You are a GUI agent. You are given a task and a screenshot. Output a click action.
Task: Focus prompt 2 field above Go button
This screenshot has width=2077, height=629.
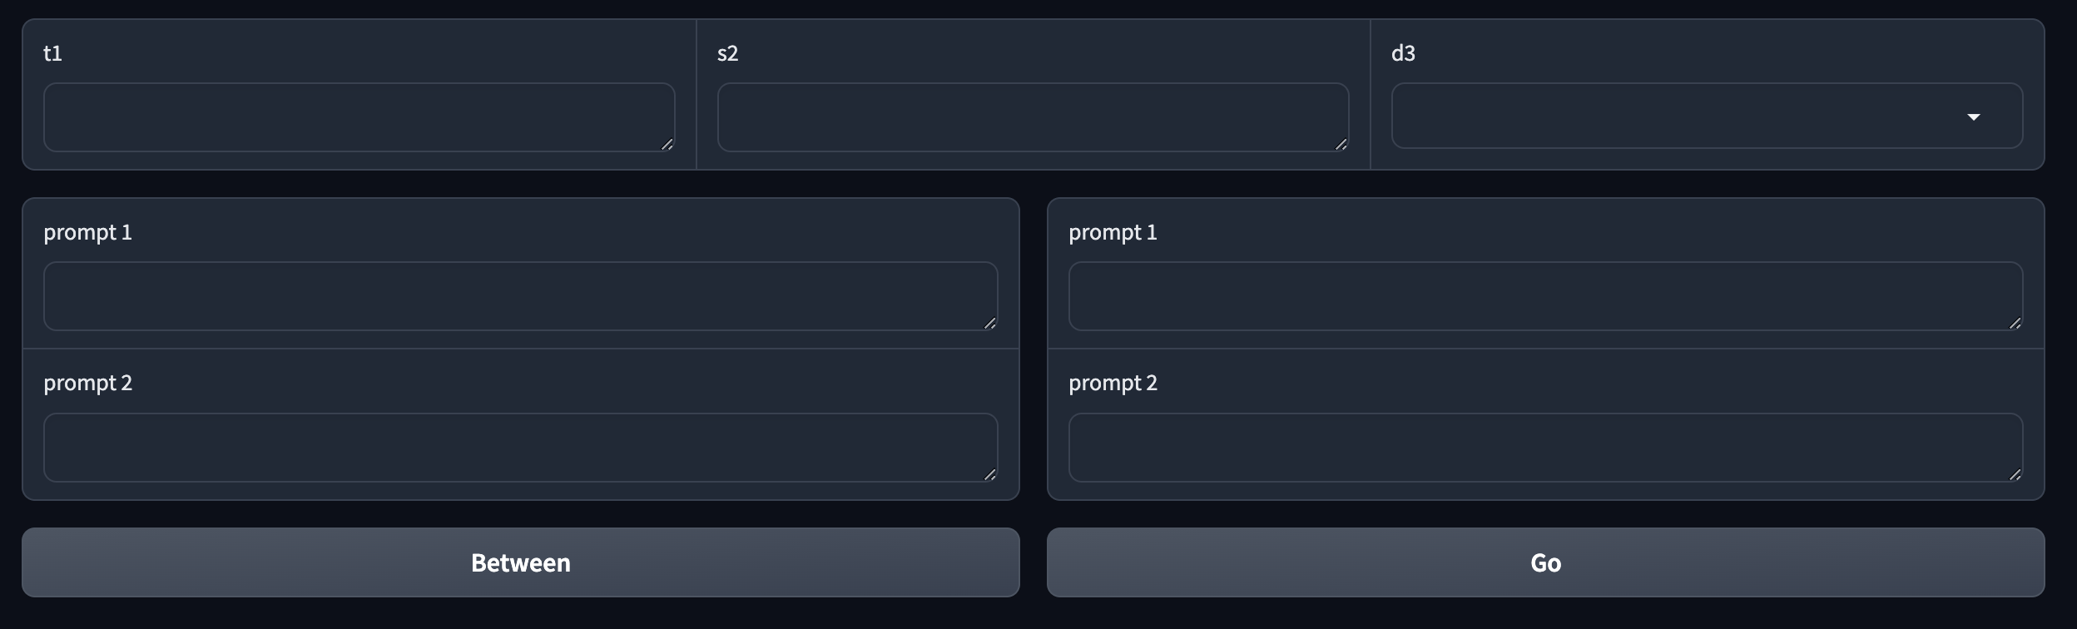[x=1545, y=448]
